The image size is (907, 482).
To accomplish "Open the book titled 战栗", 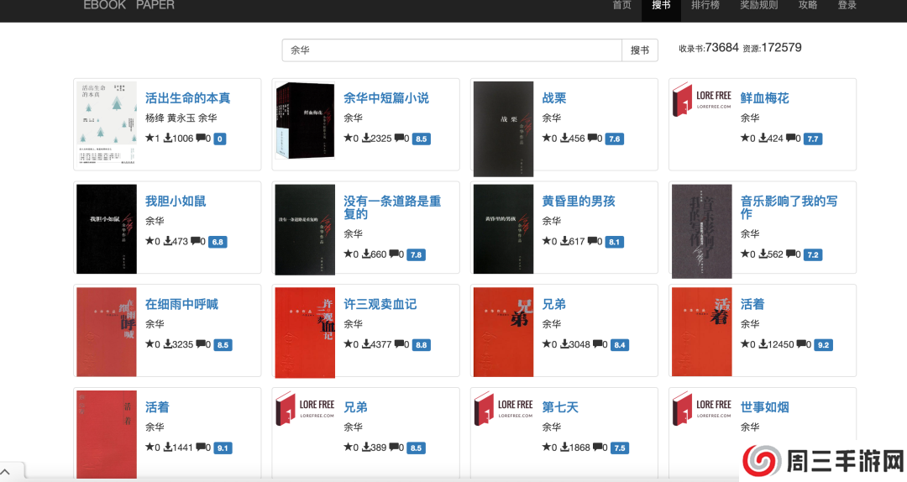I will (553, 97).
